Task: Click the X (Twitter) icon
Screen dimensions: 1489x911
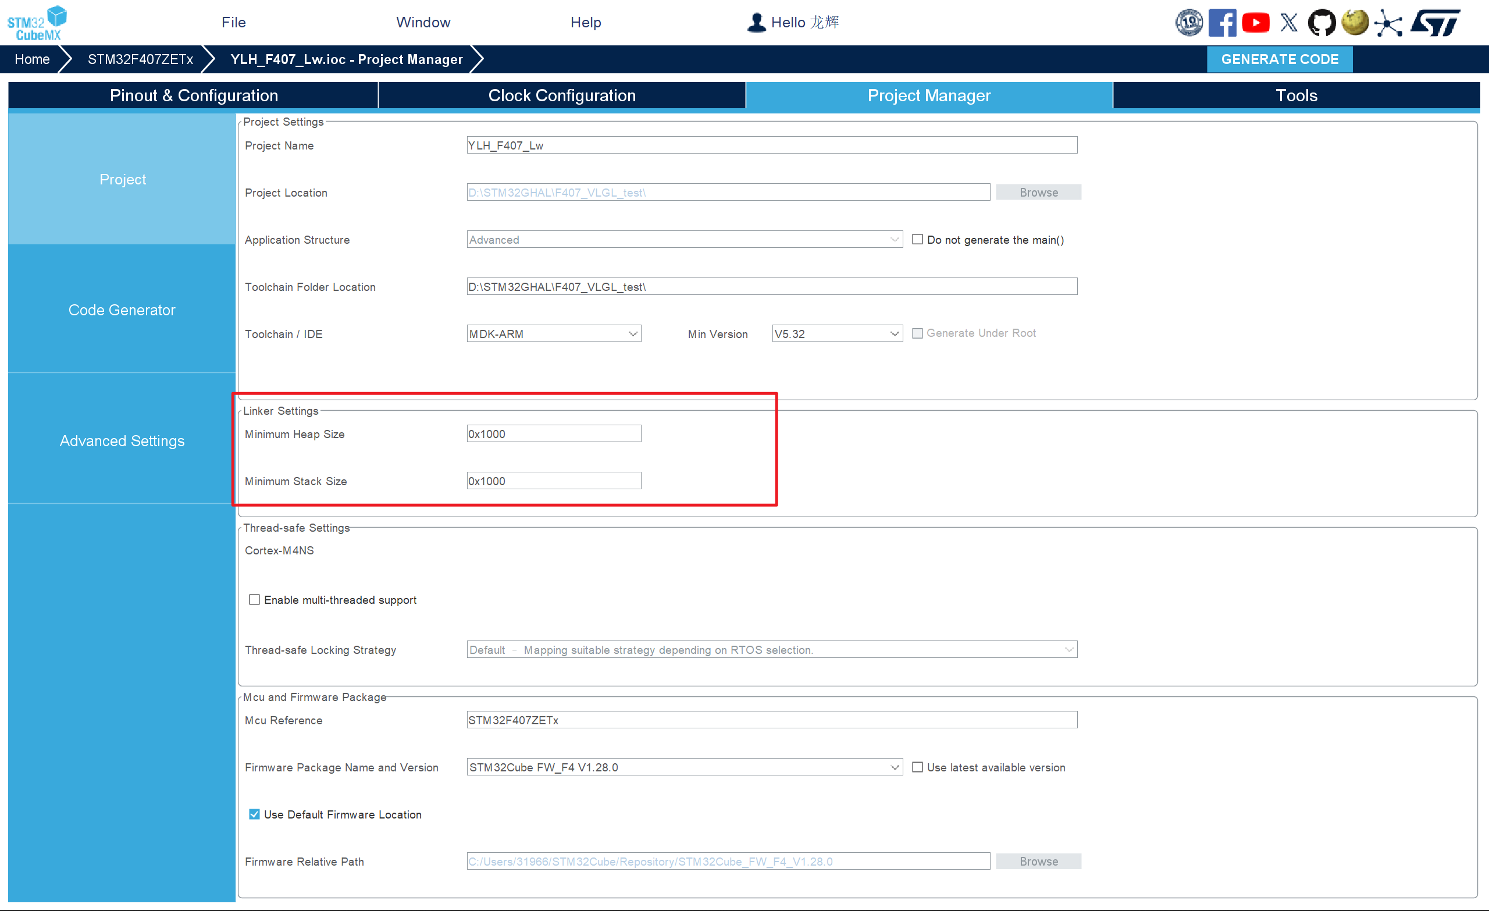Action: [1288, 23]
